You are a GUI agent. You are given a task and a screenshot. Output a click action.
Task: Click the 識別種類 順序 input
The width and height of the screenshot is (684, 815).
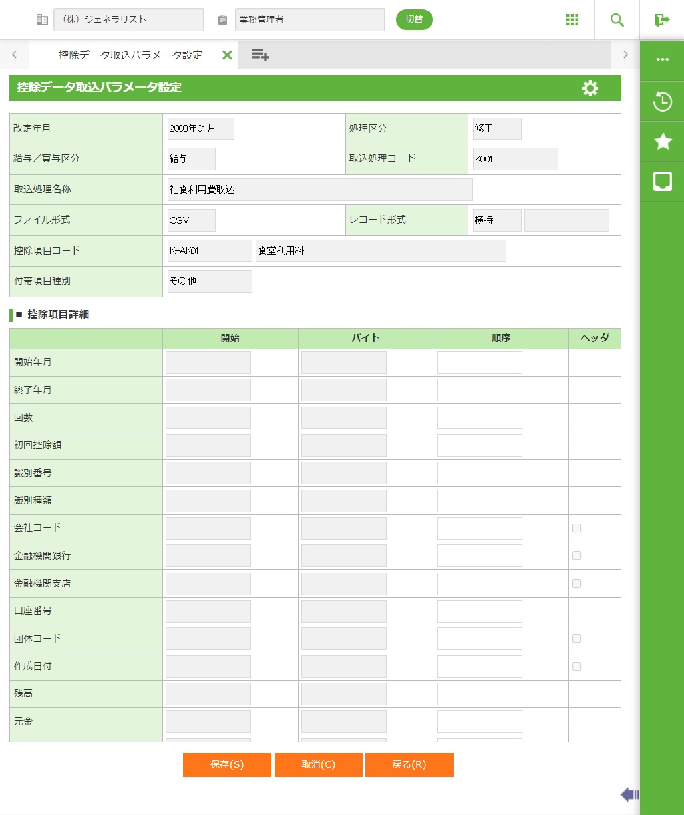tap(480, 501)
